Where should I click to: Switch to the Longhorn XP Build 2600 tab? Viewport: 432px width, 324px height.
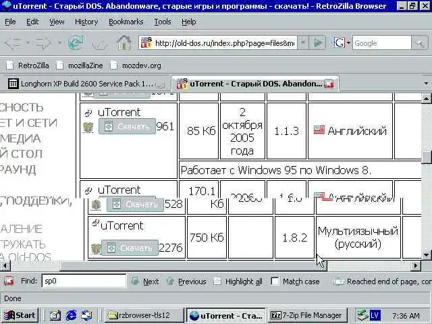click(x=86, y=84)
